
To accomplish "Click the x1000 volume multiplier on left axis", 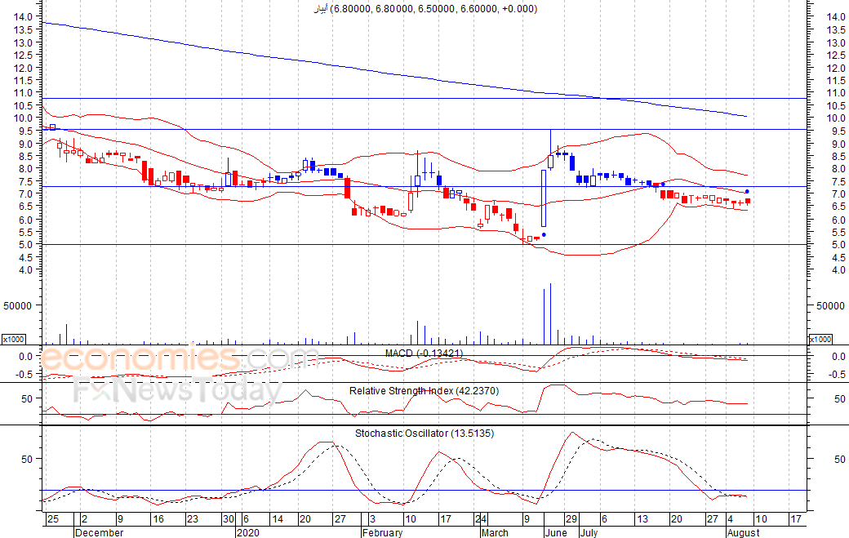I will click(x=14, y=339).
